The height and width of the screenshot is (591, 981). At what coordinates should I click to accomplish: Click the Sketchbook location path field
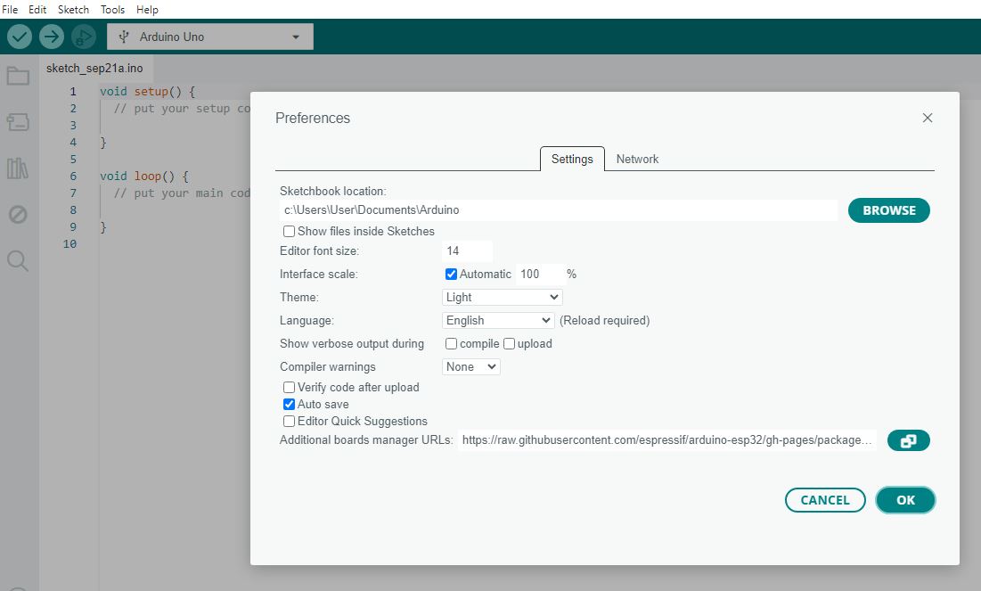[x=559, y=210]
